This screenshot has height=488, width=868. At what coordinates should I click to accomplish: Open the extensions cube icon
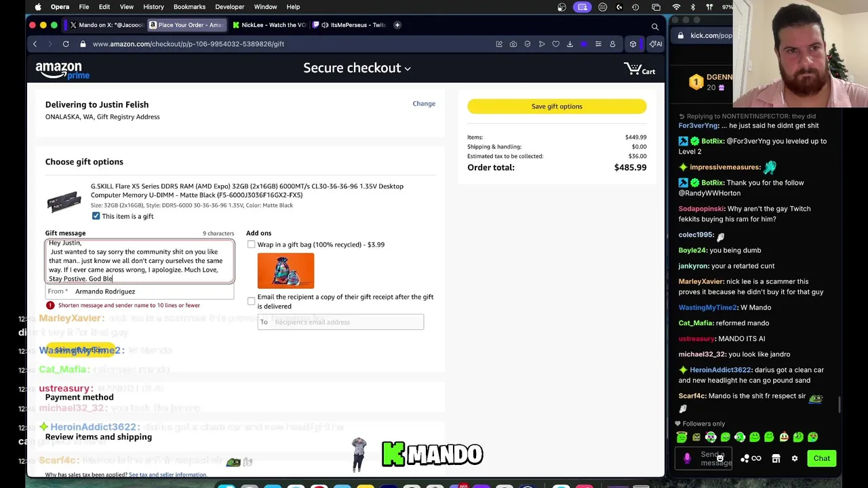(x=633, y=44)
